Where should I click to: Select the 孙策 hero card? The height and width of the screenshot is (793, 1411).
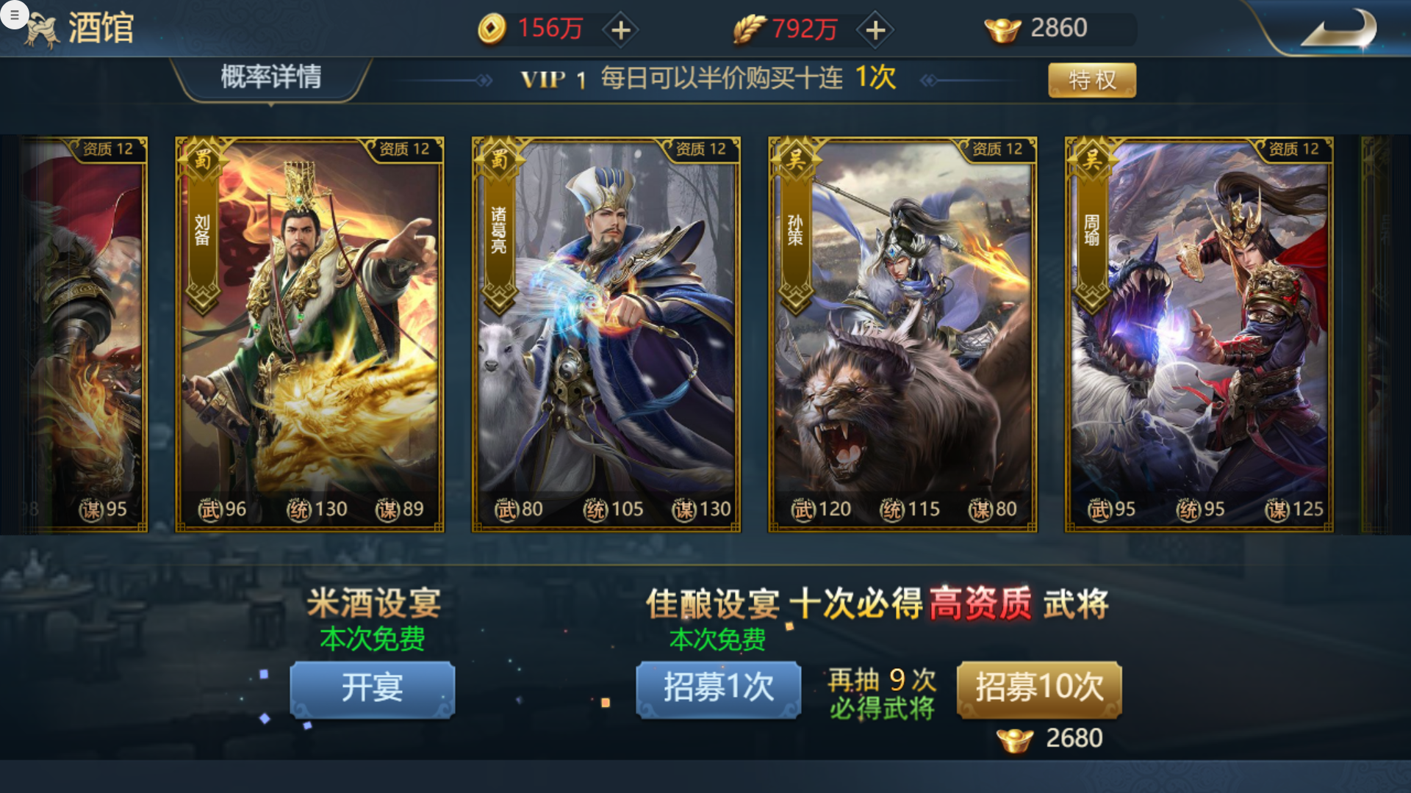[902, 334]
